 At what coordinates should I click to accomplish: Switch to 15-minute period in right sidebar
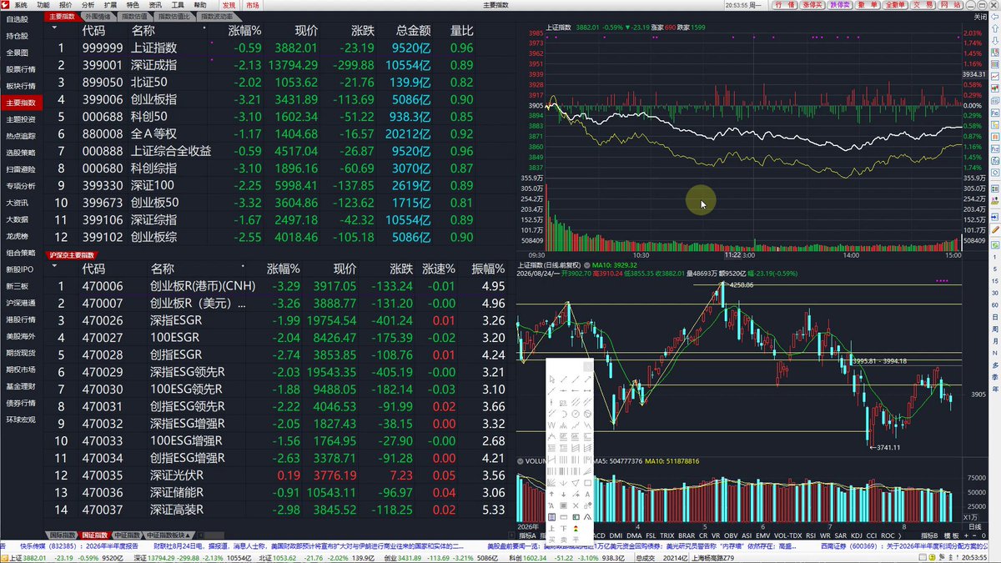(994, 281)
